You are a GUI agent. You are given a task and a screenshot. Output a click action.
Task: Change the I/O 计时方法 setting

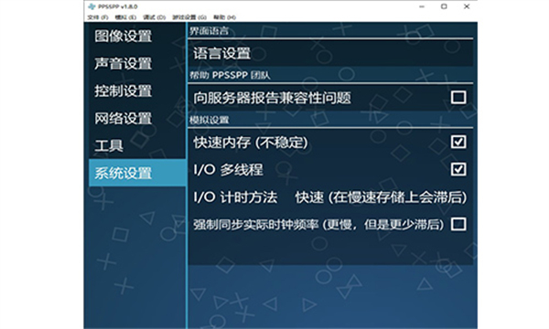(330, 196)
